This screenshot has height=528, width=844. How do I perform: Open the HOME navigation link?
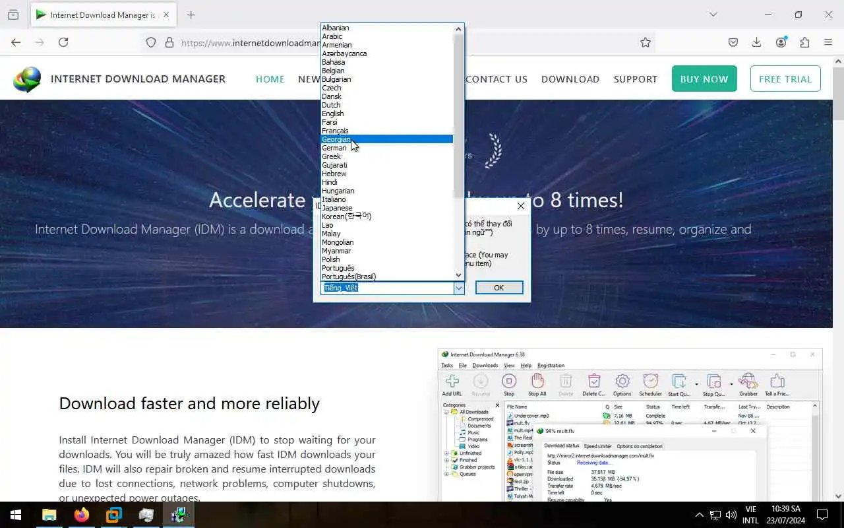point(270,79)
